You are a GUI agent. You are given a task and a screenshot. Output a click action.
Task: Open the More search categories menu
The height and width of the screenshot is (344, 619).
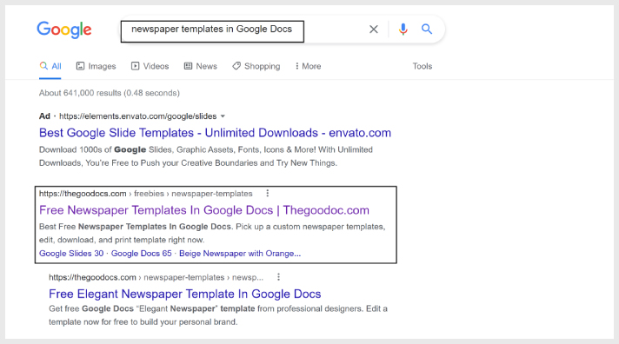pos(308,66)
